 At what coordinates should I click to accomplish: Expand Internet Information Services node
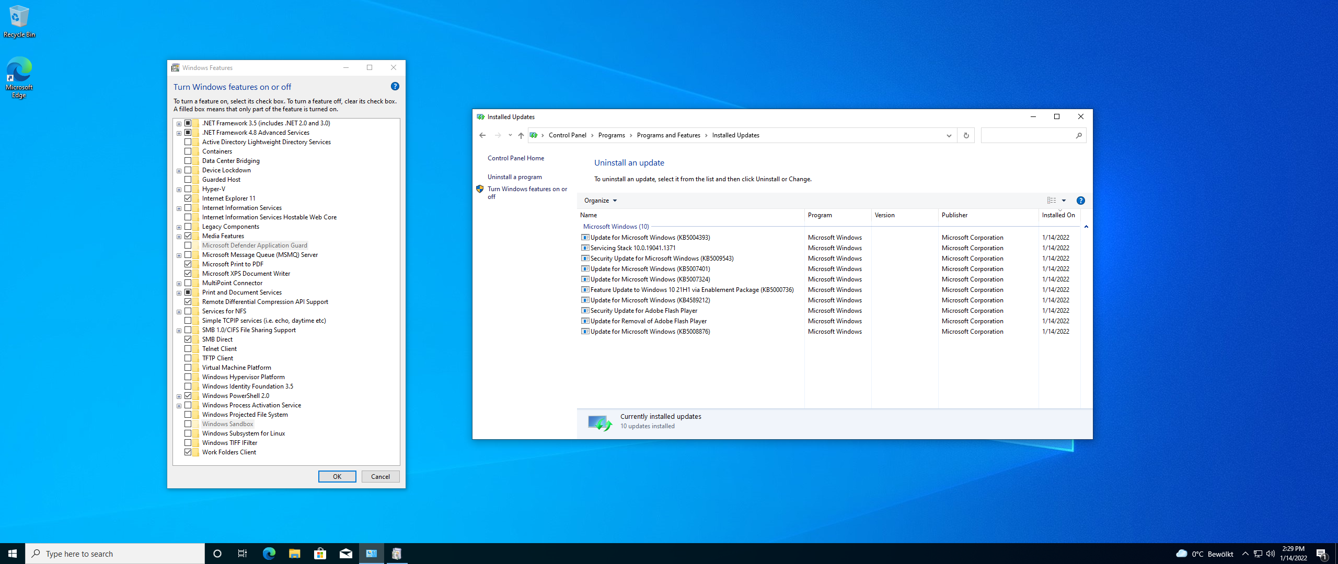179,208
